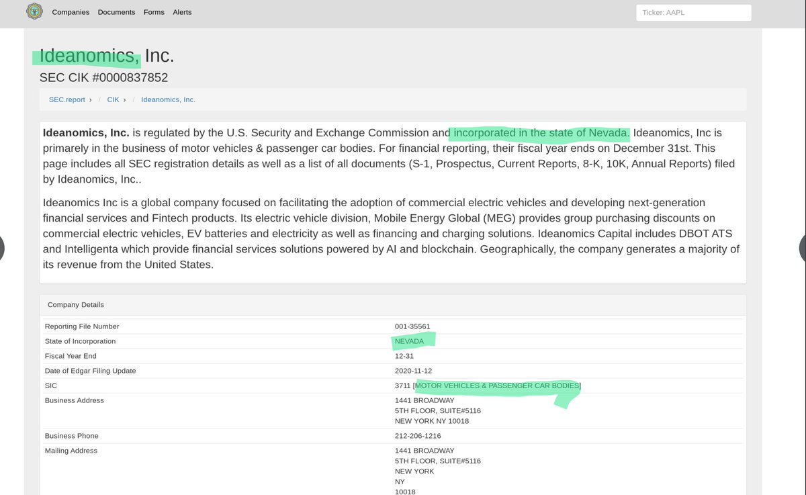
Task: Open the Documents menu item
Action: 116,12
